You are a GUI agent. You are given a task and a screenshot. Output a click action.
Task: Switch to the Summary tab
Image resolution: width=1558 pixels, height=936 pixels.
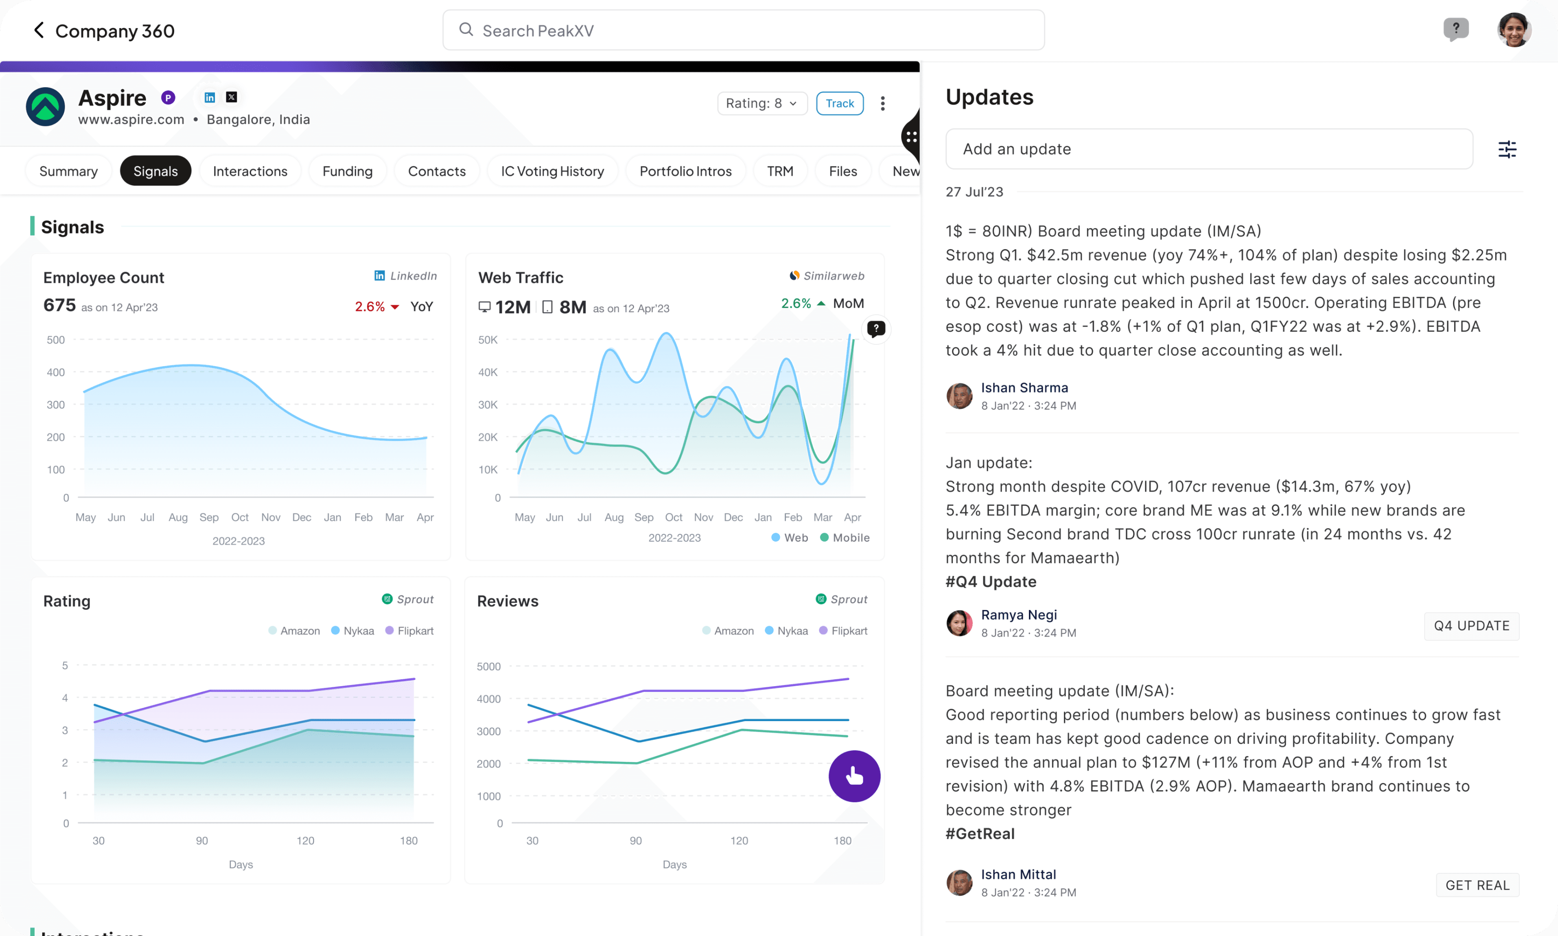[68, 171]
